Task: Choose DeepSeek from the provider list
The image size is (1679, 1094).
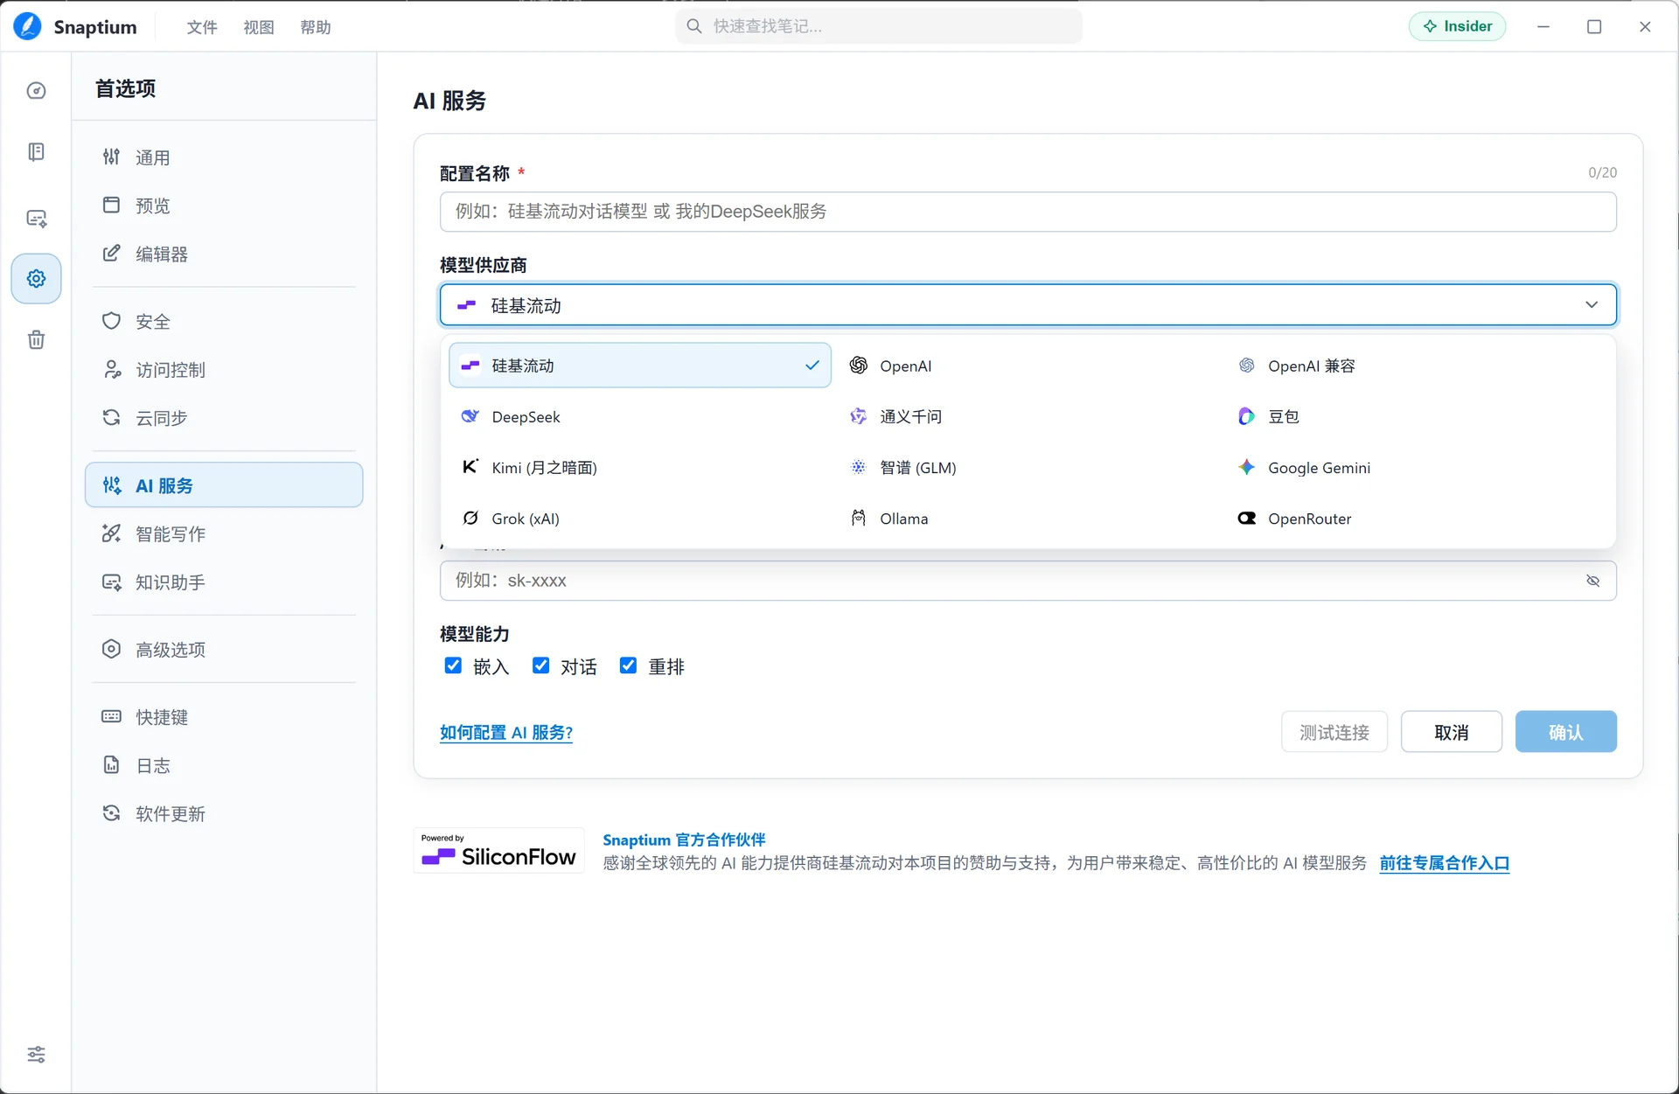Action: click(640, 416)
